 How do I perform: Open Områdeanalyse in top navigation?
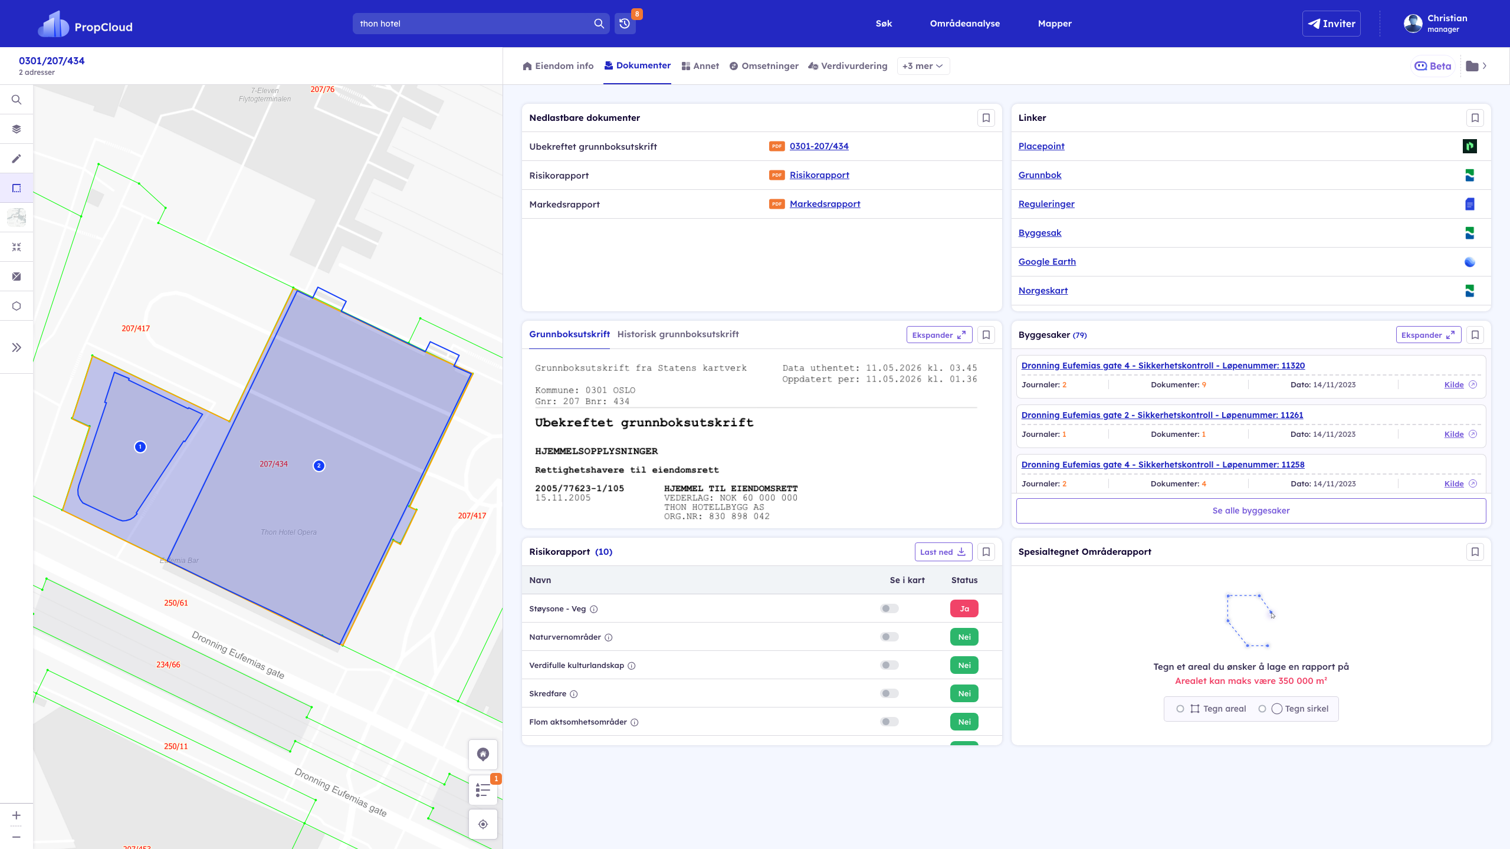pyautogui.click(x=965, y=24)
